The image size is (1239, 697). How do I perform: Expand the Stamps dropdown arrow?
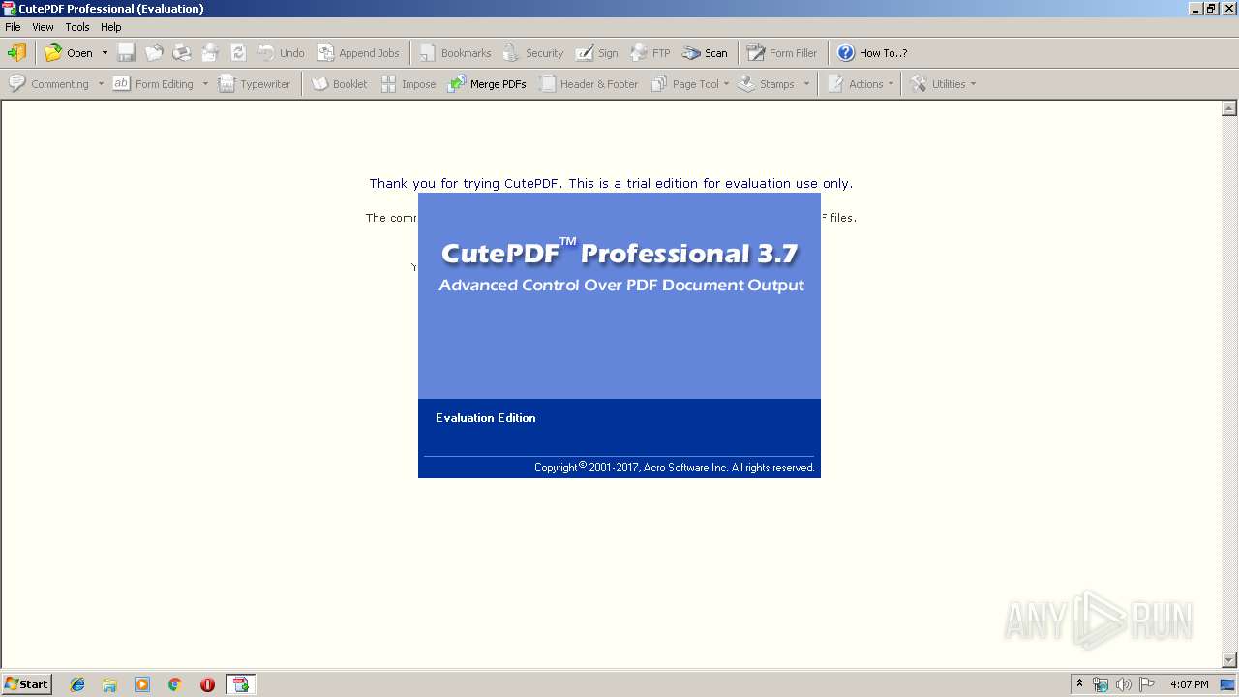(806, 84)
